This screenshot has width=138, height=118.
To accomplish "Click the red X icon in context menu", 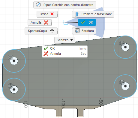I will coord(46,54).
